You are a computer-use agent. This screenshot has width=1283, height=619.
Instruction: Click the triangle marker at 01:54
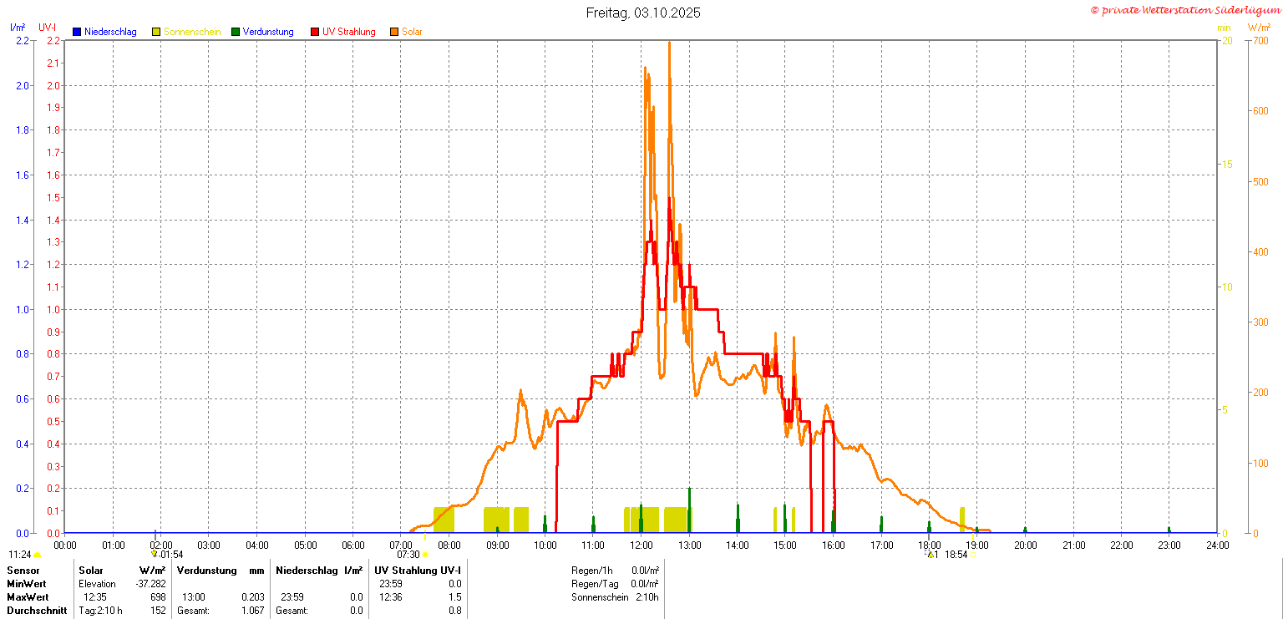[154, 554]
